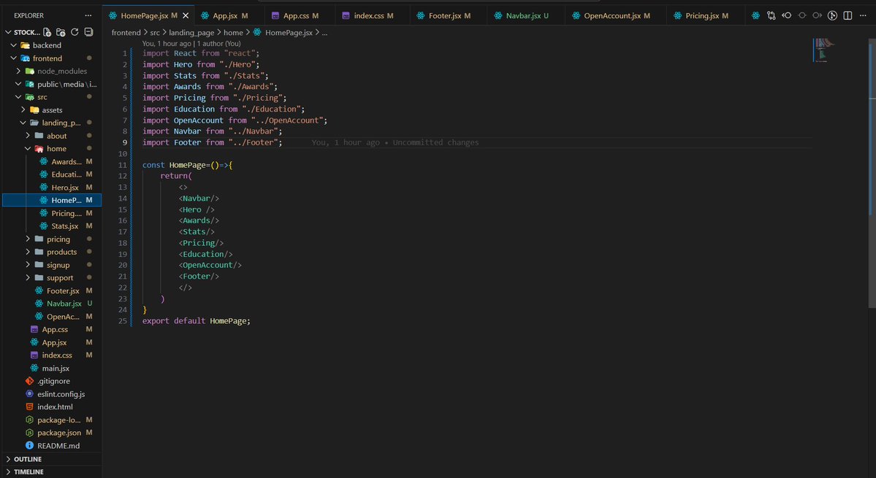Click 'home' in the breadcrumb path
The width and height of the screenshot is (876, 478).
click(x=233, y=32)
